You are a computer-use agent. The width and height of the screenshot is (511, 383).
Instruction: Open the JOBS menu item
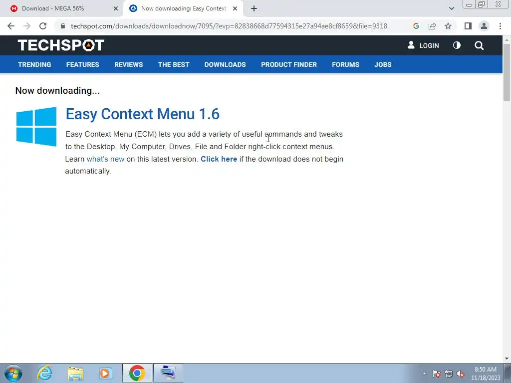pos(383,64)
